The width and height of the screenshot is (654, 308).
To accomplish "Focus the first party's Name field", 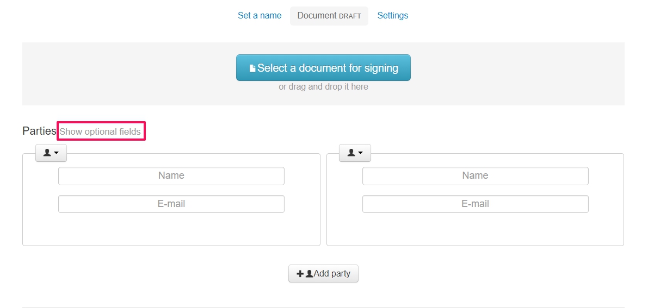I will (x=171, y=175).
